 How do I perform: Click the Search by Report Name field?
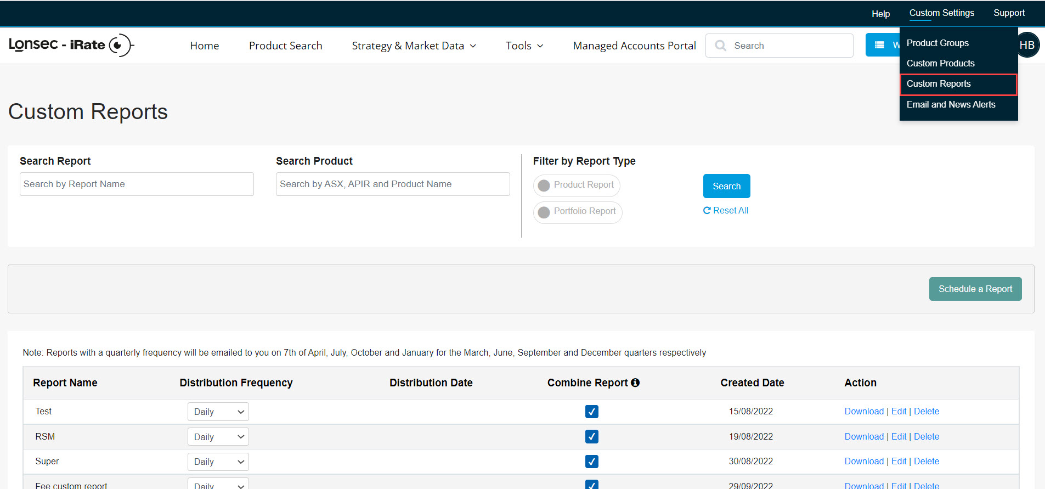tap(137, 184)
